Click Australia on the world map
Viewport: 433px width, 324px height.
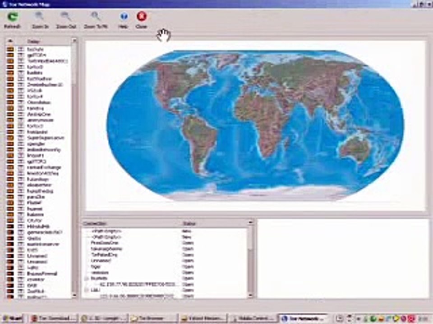tap(355, 149)
